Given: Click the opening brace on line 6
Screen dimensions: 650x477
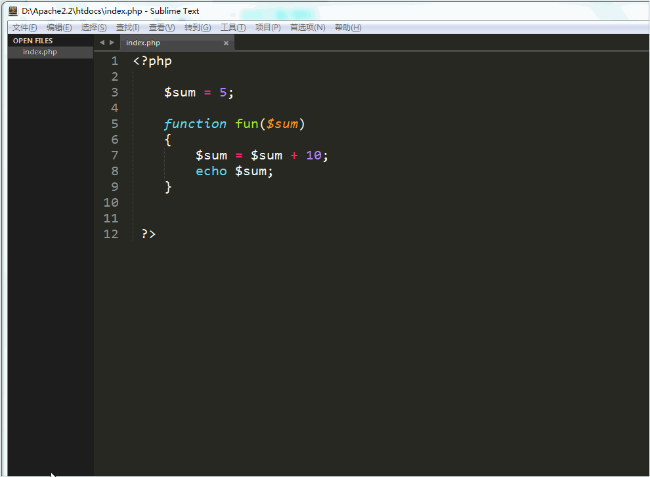Looking at the screenshot, I should point(168,140).
